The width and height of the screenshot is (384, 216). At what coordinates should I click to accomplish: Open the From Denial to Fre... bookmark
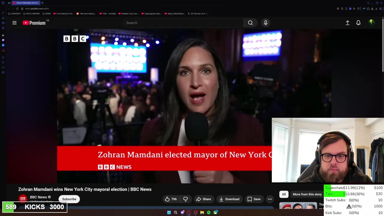pyautogui.click(x=63, y=13)
